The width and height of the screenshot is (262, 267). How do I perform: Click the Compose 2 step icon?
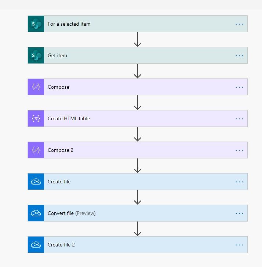pyautogui.click(x=36, y=150)
